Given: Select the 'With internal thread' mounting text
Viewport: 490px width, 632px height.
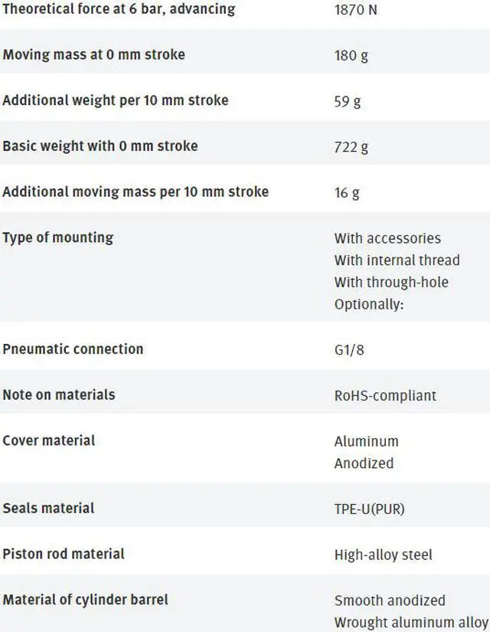Looking at the screenshot, I should [397, 260].
